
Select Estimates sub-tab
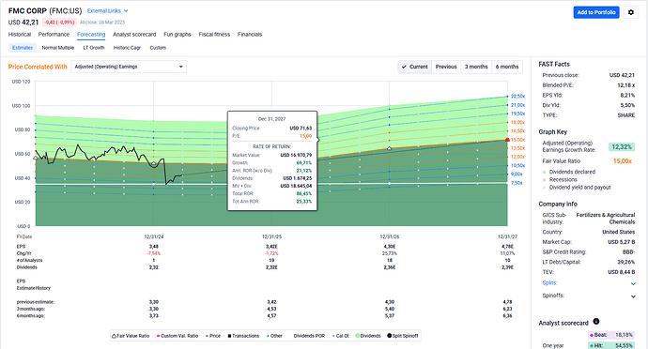(23, 48)
